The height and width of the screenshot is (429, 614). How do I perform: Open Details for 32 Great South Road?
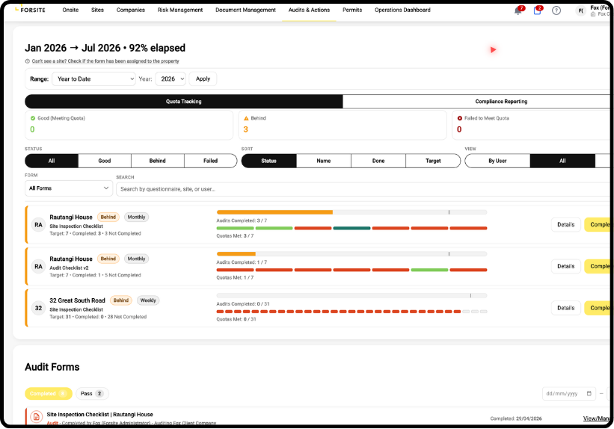click(x=566, y=308)
